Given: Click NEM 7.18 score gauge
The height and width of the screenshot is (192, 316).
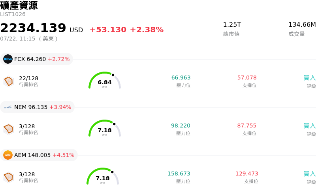Looking at the screenshot, I should tap(105, 128).
